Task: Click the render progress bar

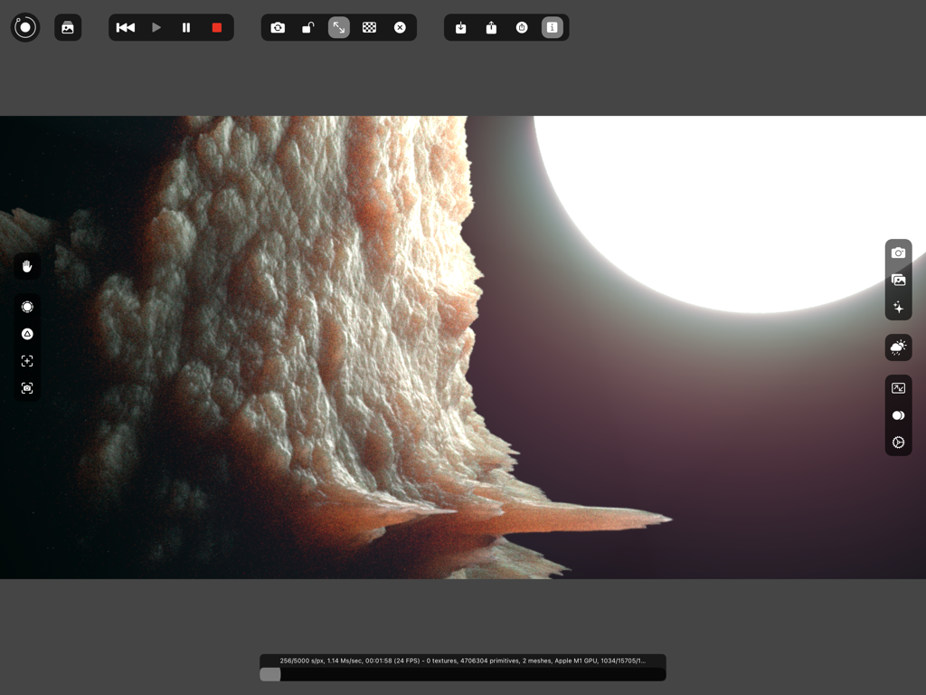Action: (462, 674)
